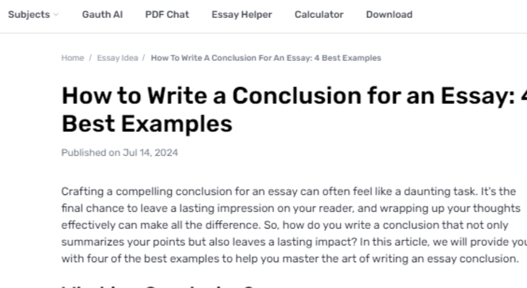
Task: Click the PDF Chat navigation link
Action: point(167,14)
